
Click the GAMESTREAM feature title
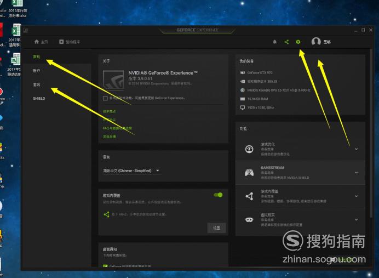tap(272, 168)
